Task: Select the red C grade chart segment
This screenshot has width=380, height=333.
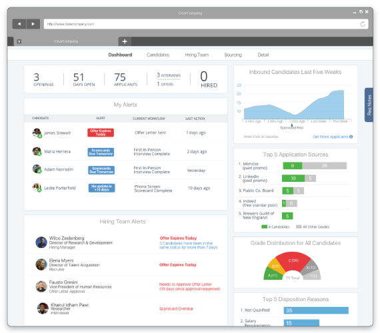Action: [x=293, y=261]
